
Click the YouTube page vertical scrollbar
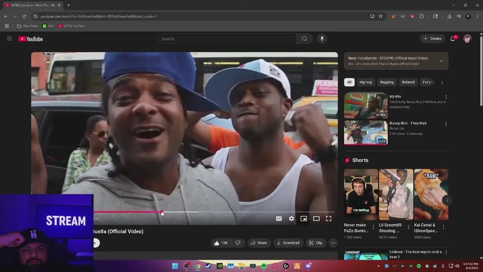[481, 72]
